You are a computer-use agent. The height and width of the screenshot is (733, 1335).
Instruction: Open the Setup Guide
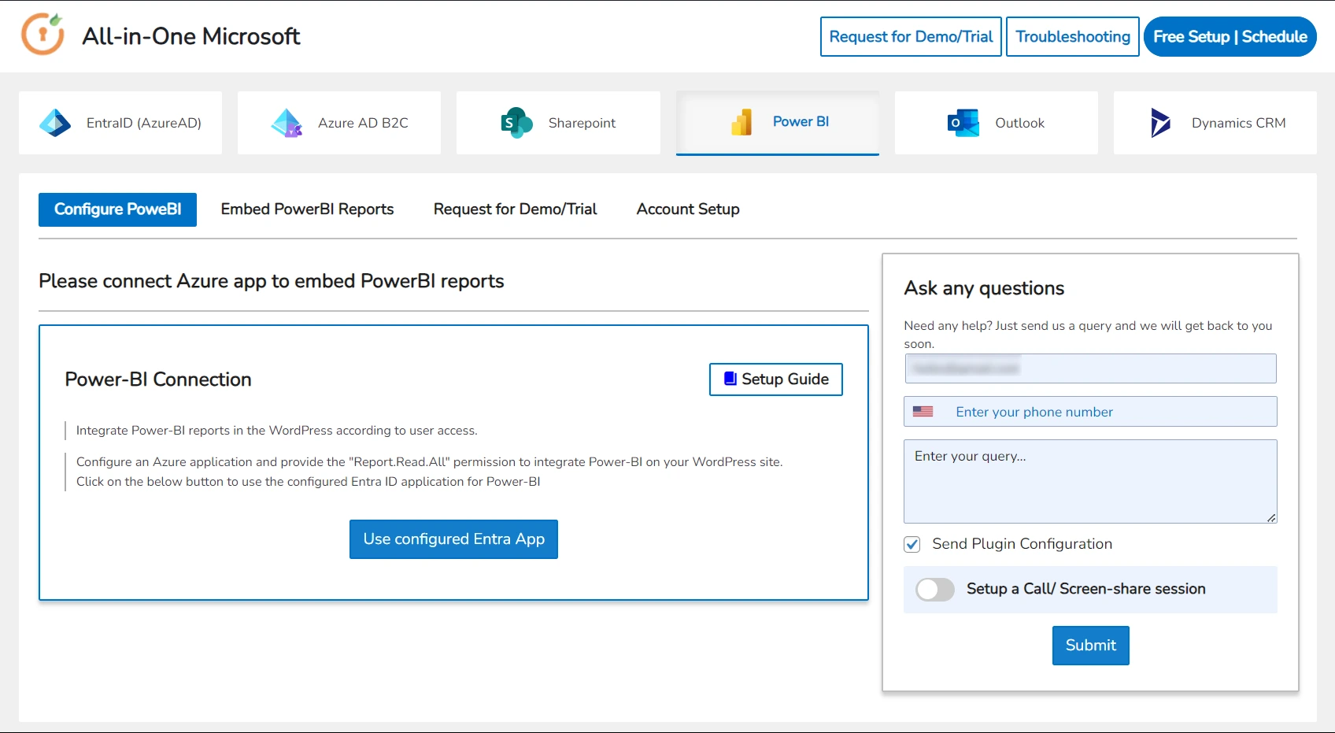776,379
